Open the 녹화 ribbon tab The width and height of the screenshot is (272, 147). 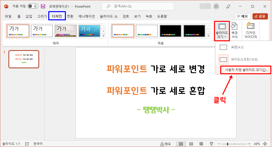149,16
